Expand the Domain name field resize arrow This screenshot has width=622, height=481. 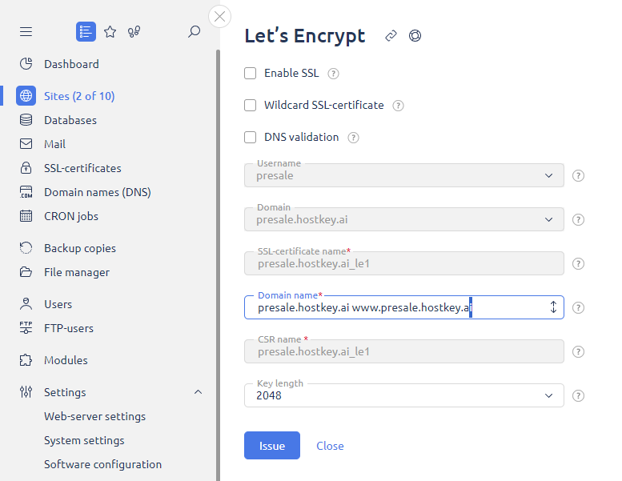(x=553, y=307)
